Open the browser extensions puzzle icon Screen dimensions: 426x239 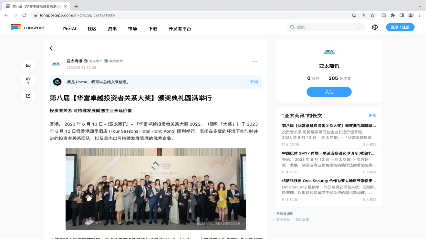tap(393, 15)
